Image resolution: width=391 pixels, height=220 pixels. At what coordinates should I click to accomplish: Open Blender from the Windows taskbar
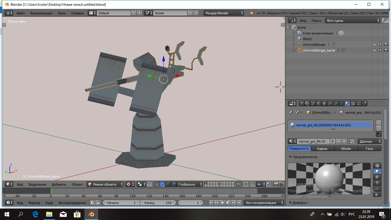click(x=91, y=214)
